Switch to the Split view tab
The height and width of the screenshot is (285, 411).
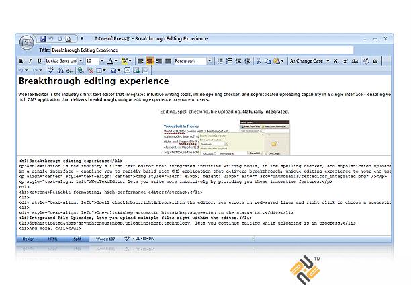(x=77, y=239)
